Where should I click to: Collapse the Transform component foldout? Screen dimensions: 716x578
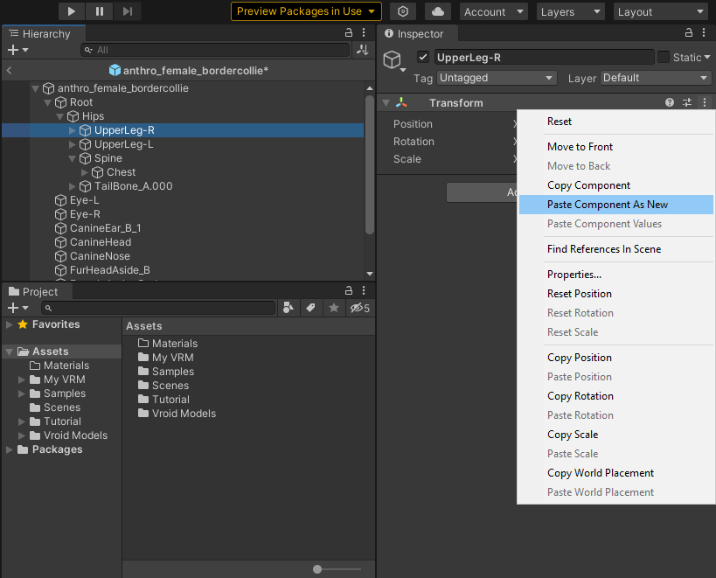point(386,102)
